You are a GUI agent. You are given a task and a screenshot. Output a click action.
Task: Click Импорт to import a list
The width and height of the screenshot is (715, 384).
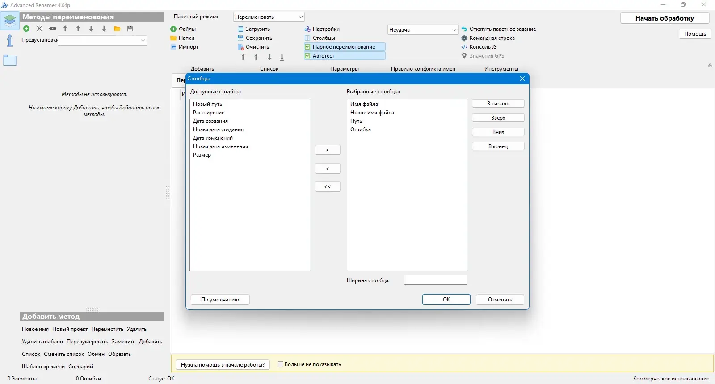tap(185, 47)
